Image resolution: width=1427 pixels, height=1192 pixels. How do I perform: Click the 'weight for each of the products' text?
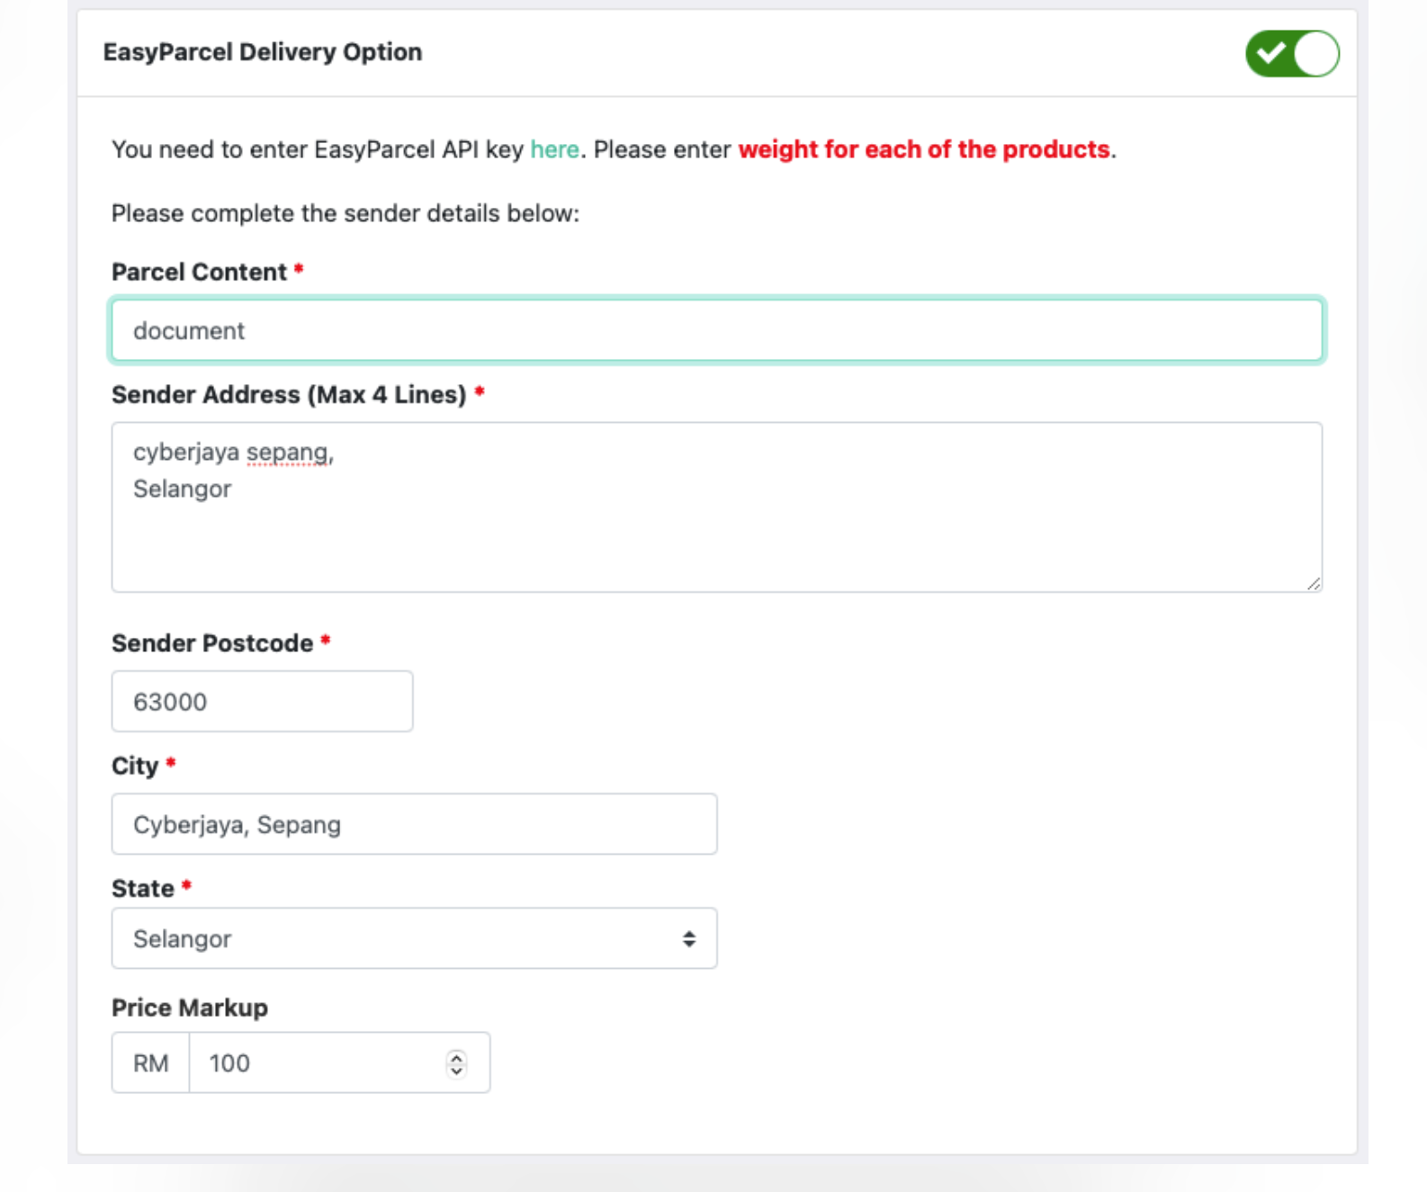pos(924,149)
